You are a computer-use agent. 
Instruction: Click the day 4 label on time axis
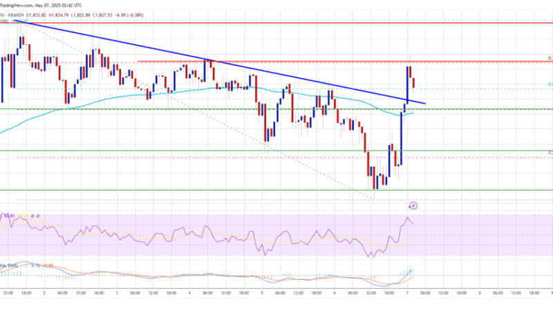(189, 293)
